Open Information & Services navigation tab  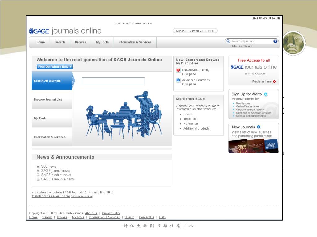(x=135, y=42)
